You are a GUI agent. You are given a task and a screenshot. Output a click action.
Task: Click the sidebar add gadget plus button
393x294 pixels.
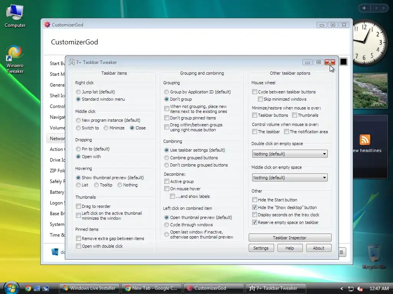pyautogui.click(x=364, y=8)
